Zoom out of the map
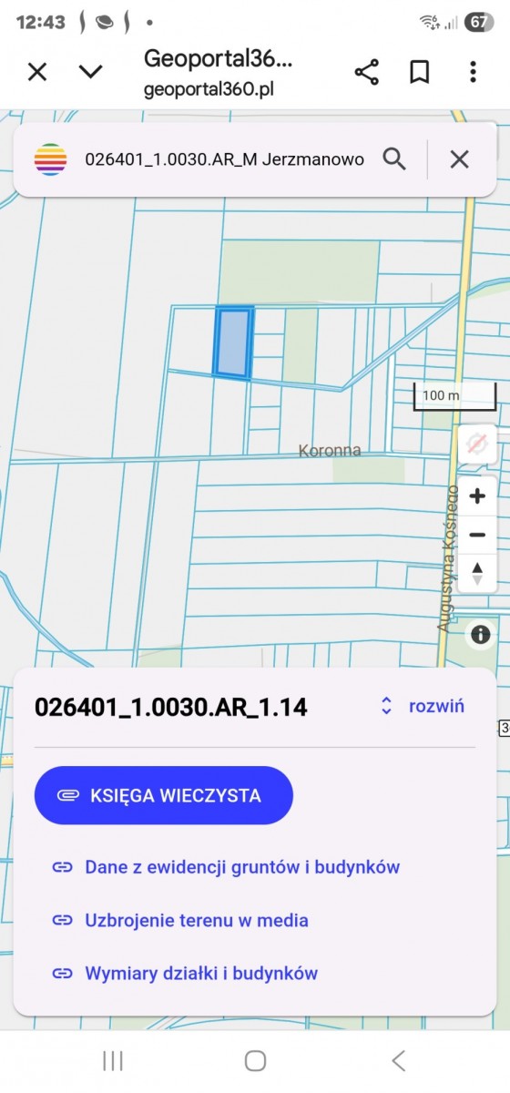Image resolution: width=510 pixels, height=1093 pixels. [x=476, y=535]
